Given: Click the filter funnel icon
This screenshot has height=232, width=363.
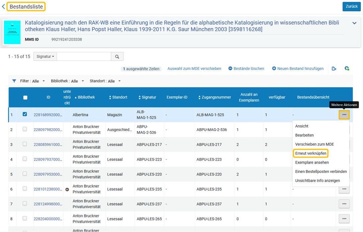Looking at the screenshot, I should [x=14, y=81].
